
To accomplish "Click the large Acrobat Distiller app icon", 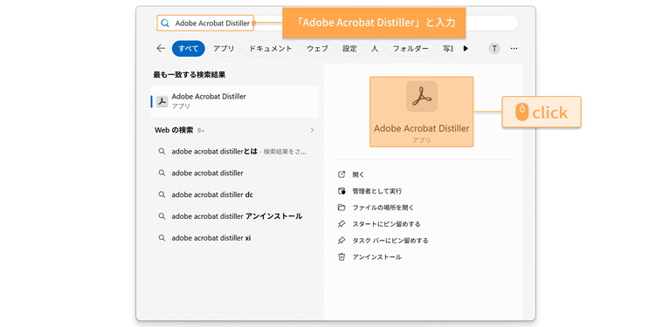I will coord(422,96).
